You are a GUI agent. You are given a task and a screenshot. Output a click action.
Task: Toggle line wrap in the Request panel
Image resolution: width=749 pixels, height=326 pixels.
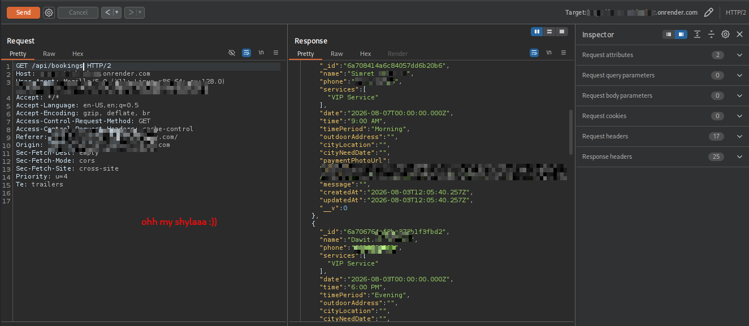click(246, 53)
